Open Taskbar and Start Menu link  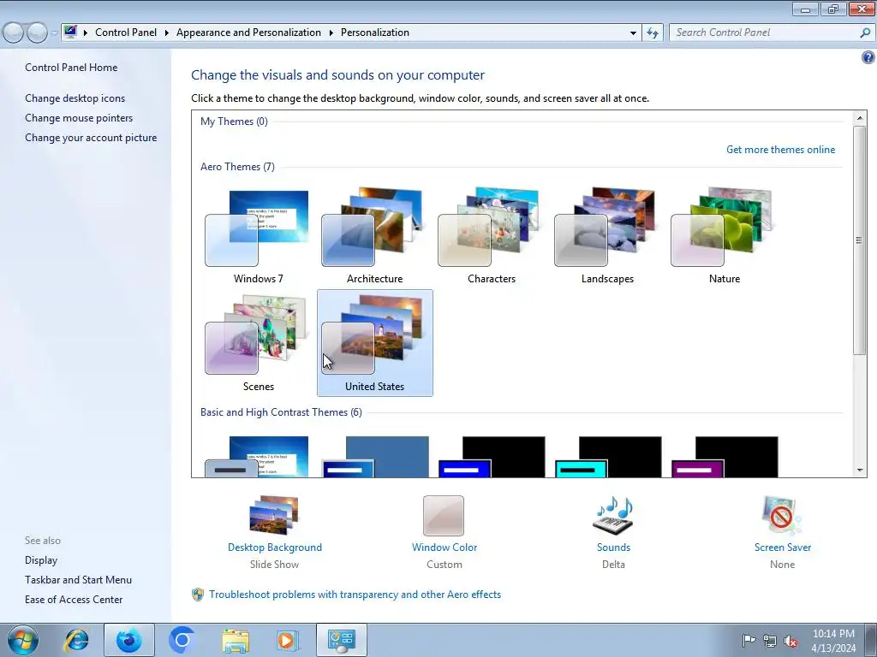tap(78, 579)
